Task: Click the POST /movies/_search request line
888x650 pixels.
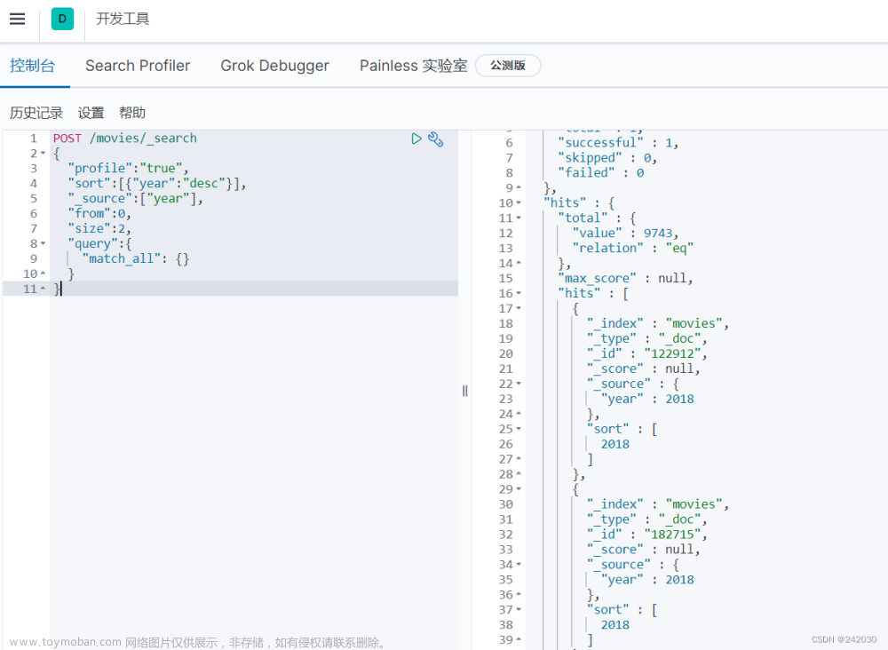Action: click(125, 139)
